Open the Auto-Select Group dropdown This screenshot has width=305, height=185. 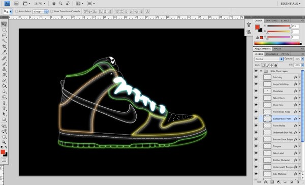tap(40, 12)
